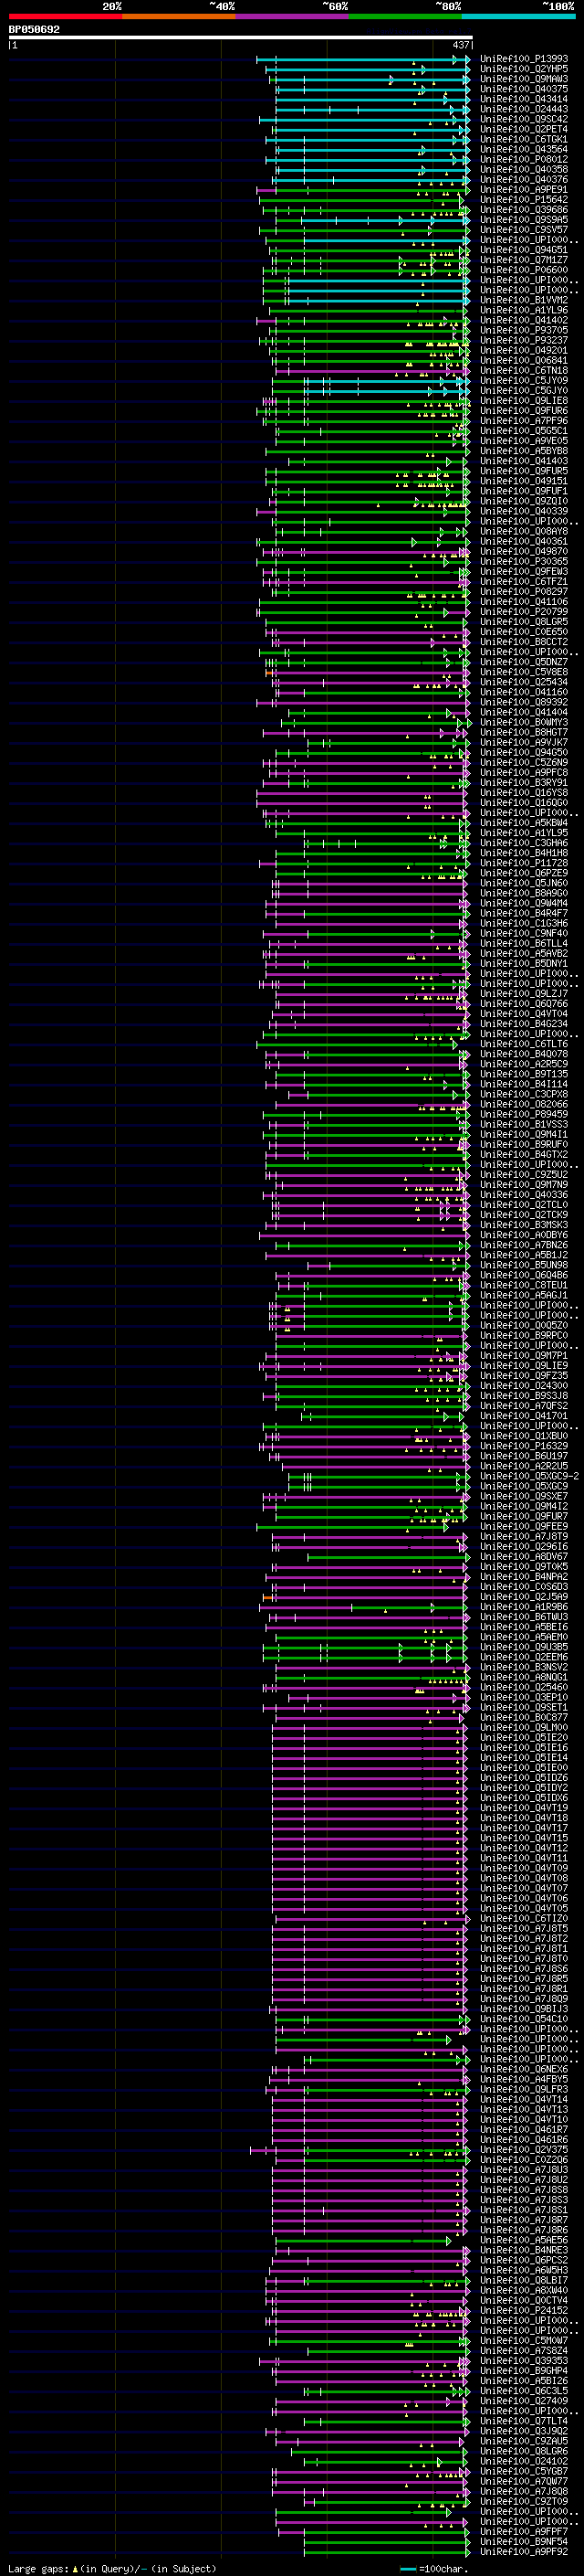Click the green ~80% identity legend segment
This screenshot has width=584, height=2576.
click(x=404, y=16)
